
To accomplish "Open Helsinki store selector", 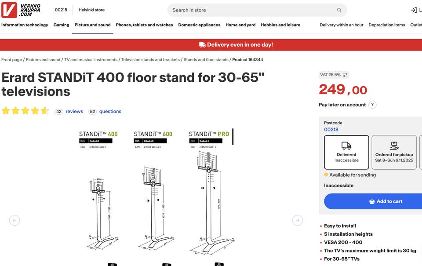I will tap(91, 10).
